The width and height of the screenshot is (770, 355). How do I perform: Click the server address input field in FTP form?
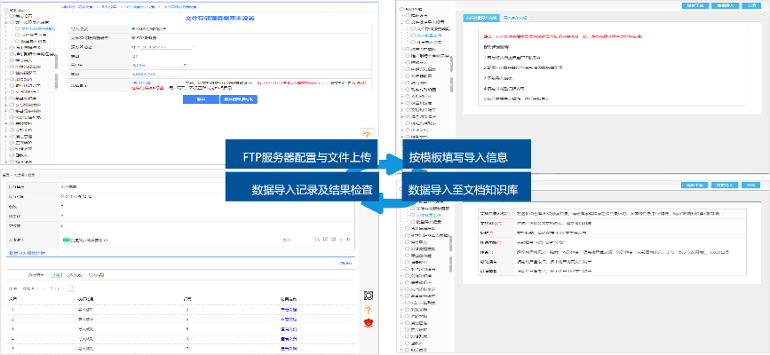[164, 47]
